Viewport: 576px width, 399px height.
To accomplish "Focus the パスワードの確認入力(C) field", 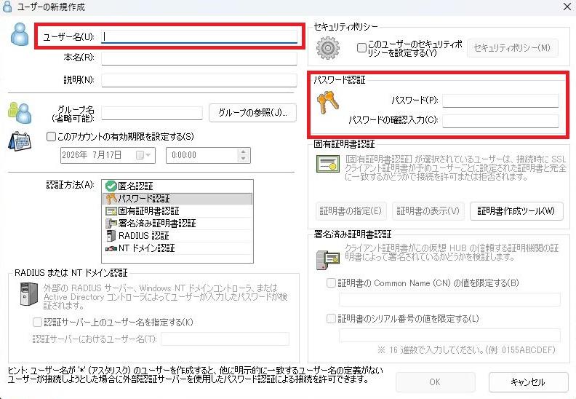I will point(500,120).
